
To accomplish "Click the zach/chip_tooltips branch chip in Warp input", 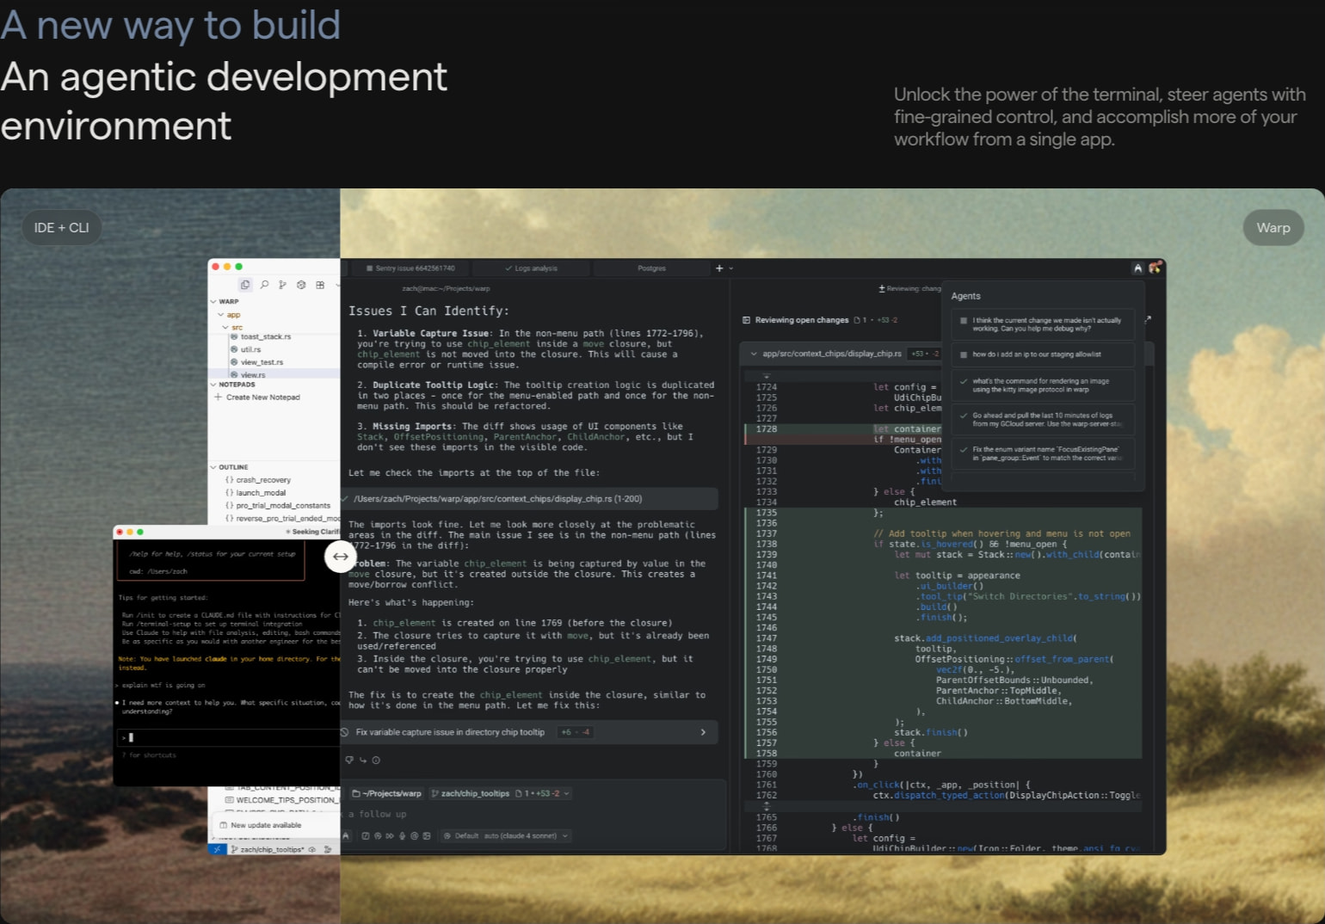I will click(x=470, y=793).
